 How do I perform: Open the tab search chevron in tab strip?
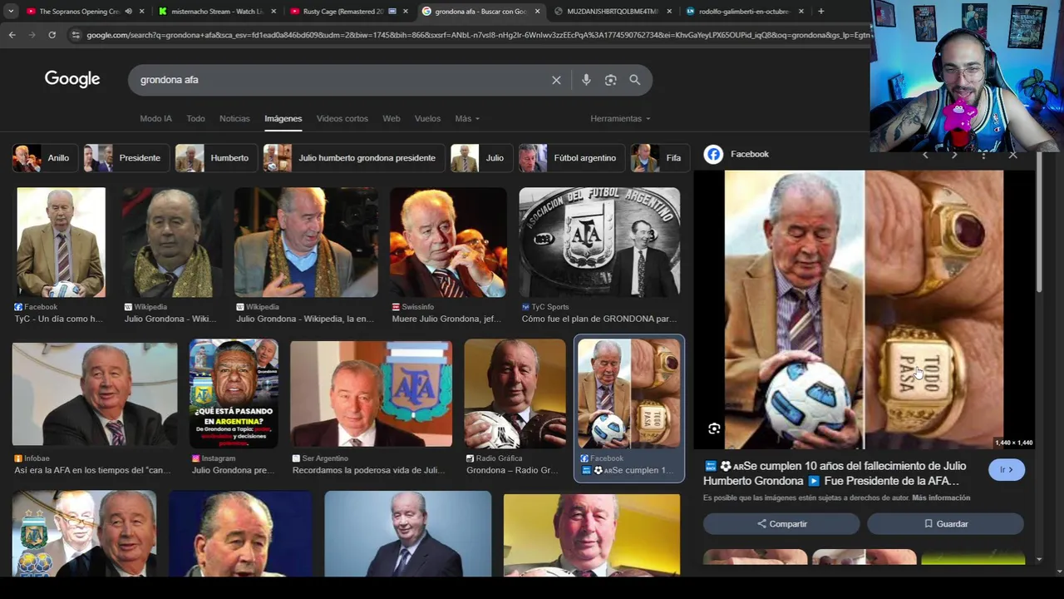click(x=11, y=12)
